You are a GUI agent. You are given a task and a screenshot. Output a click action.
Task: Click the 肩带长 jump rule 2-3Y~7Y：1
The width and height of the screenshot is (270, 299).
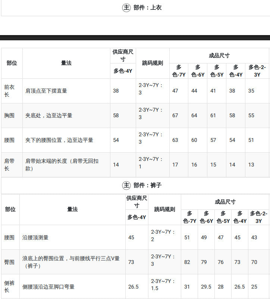click(x=151, y=163)
